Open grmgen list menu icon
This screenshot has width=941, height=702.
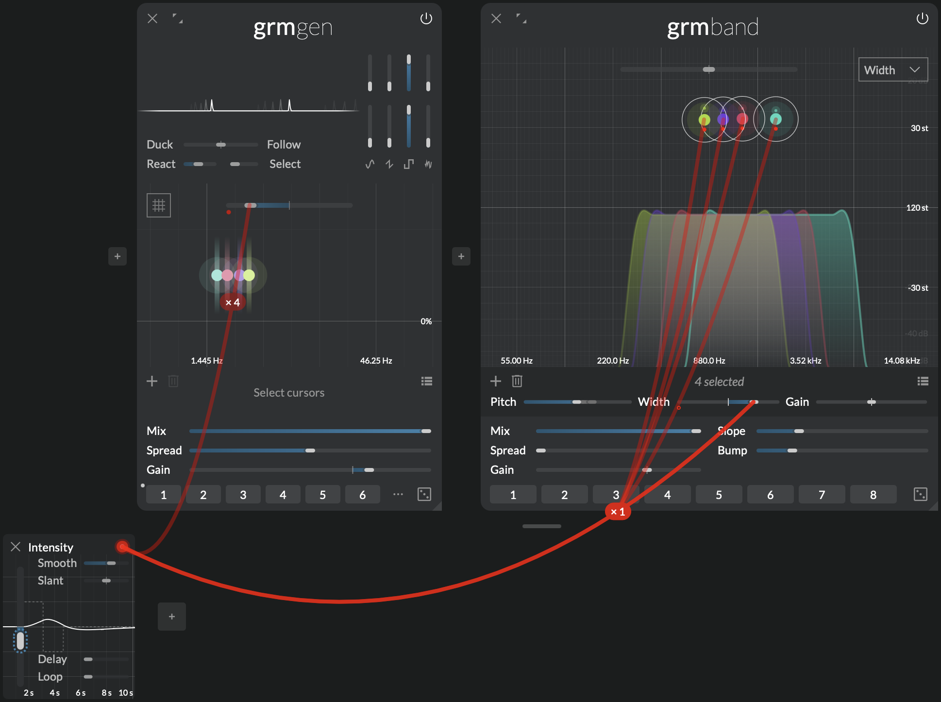click(426, 381)
